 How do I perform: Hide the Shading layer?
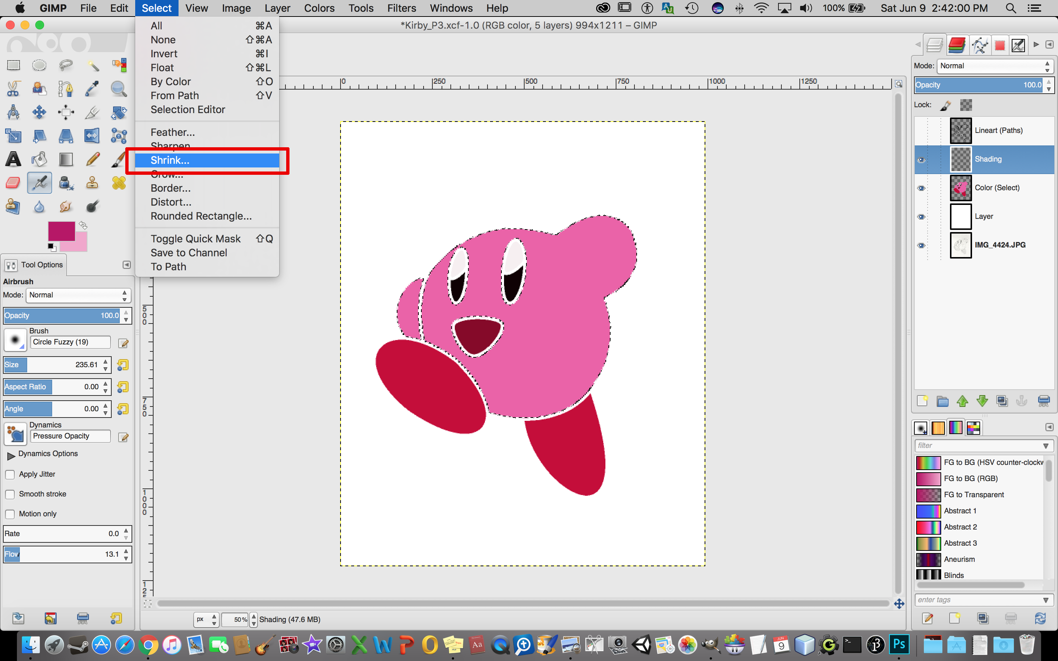click(x=921, y=160)
